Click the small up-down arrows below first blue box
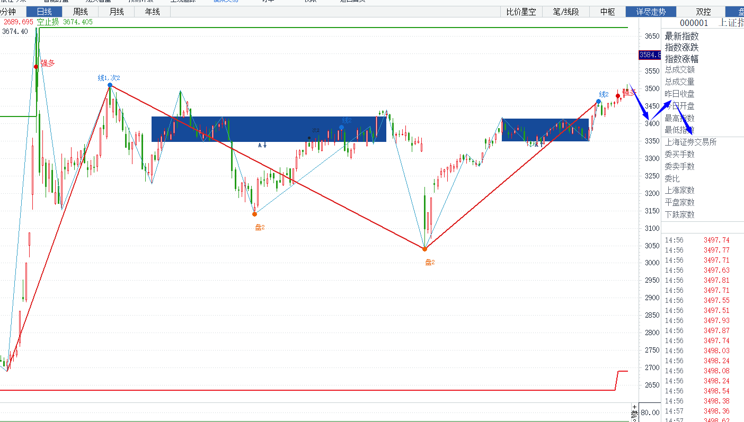Viewport: 744px width, 422px height. point(262,145)
